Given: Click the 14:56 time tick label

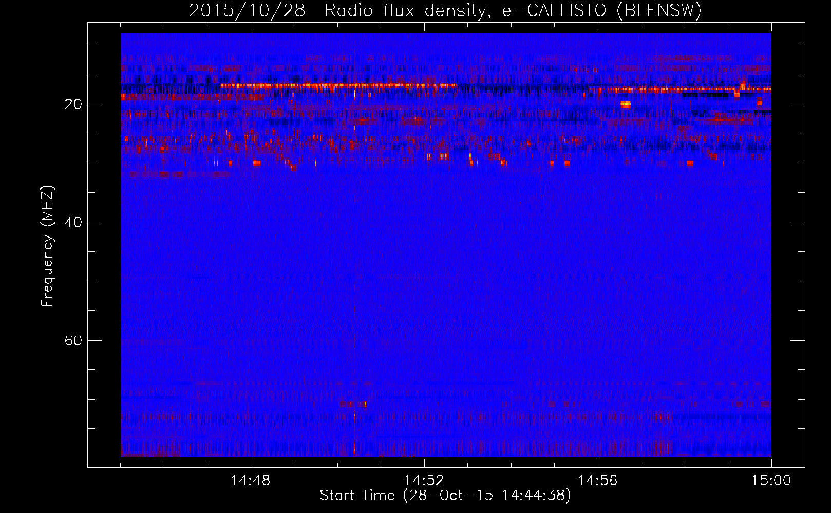Looking at the screenshot, I should coord(597,481).
